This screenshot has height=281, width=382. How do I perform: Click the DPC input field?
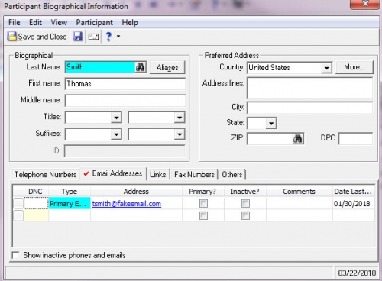[355, 139]
